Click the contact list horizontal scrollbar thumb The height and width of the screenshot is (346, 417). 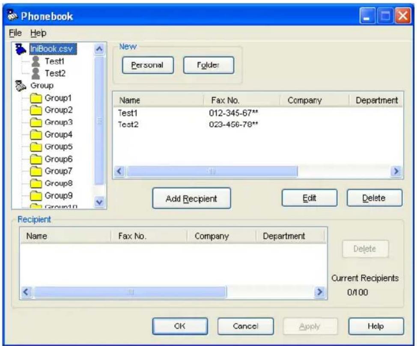[212, 172]
